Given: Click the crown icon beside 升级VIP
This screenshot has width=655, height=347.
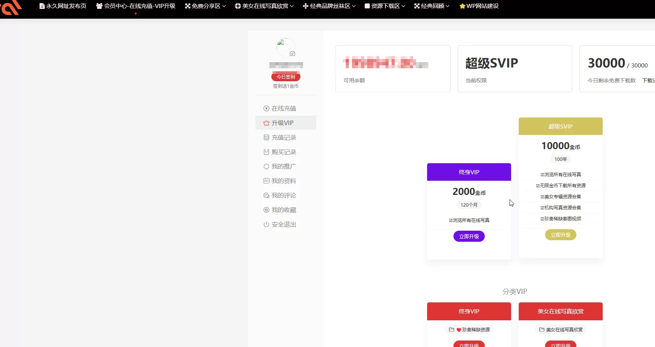Looking at the screenshot, I should tap(266, 123).
